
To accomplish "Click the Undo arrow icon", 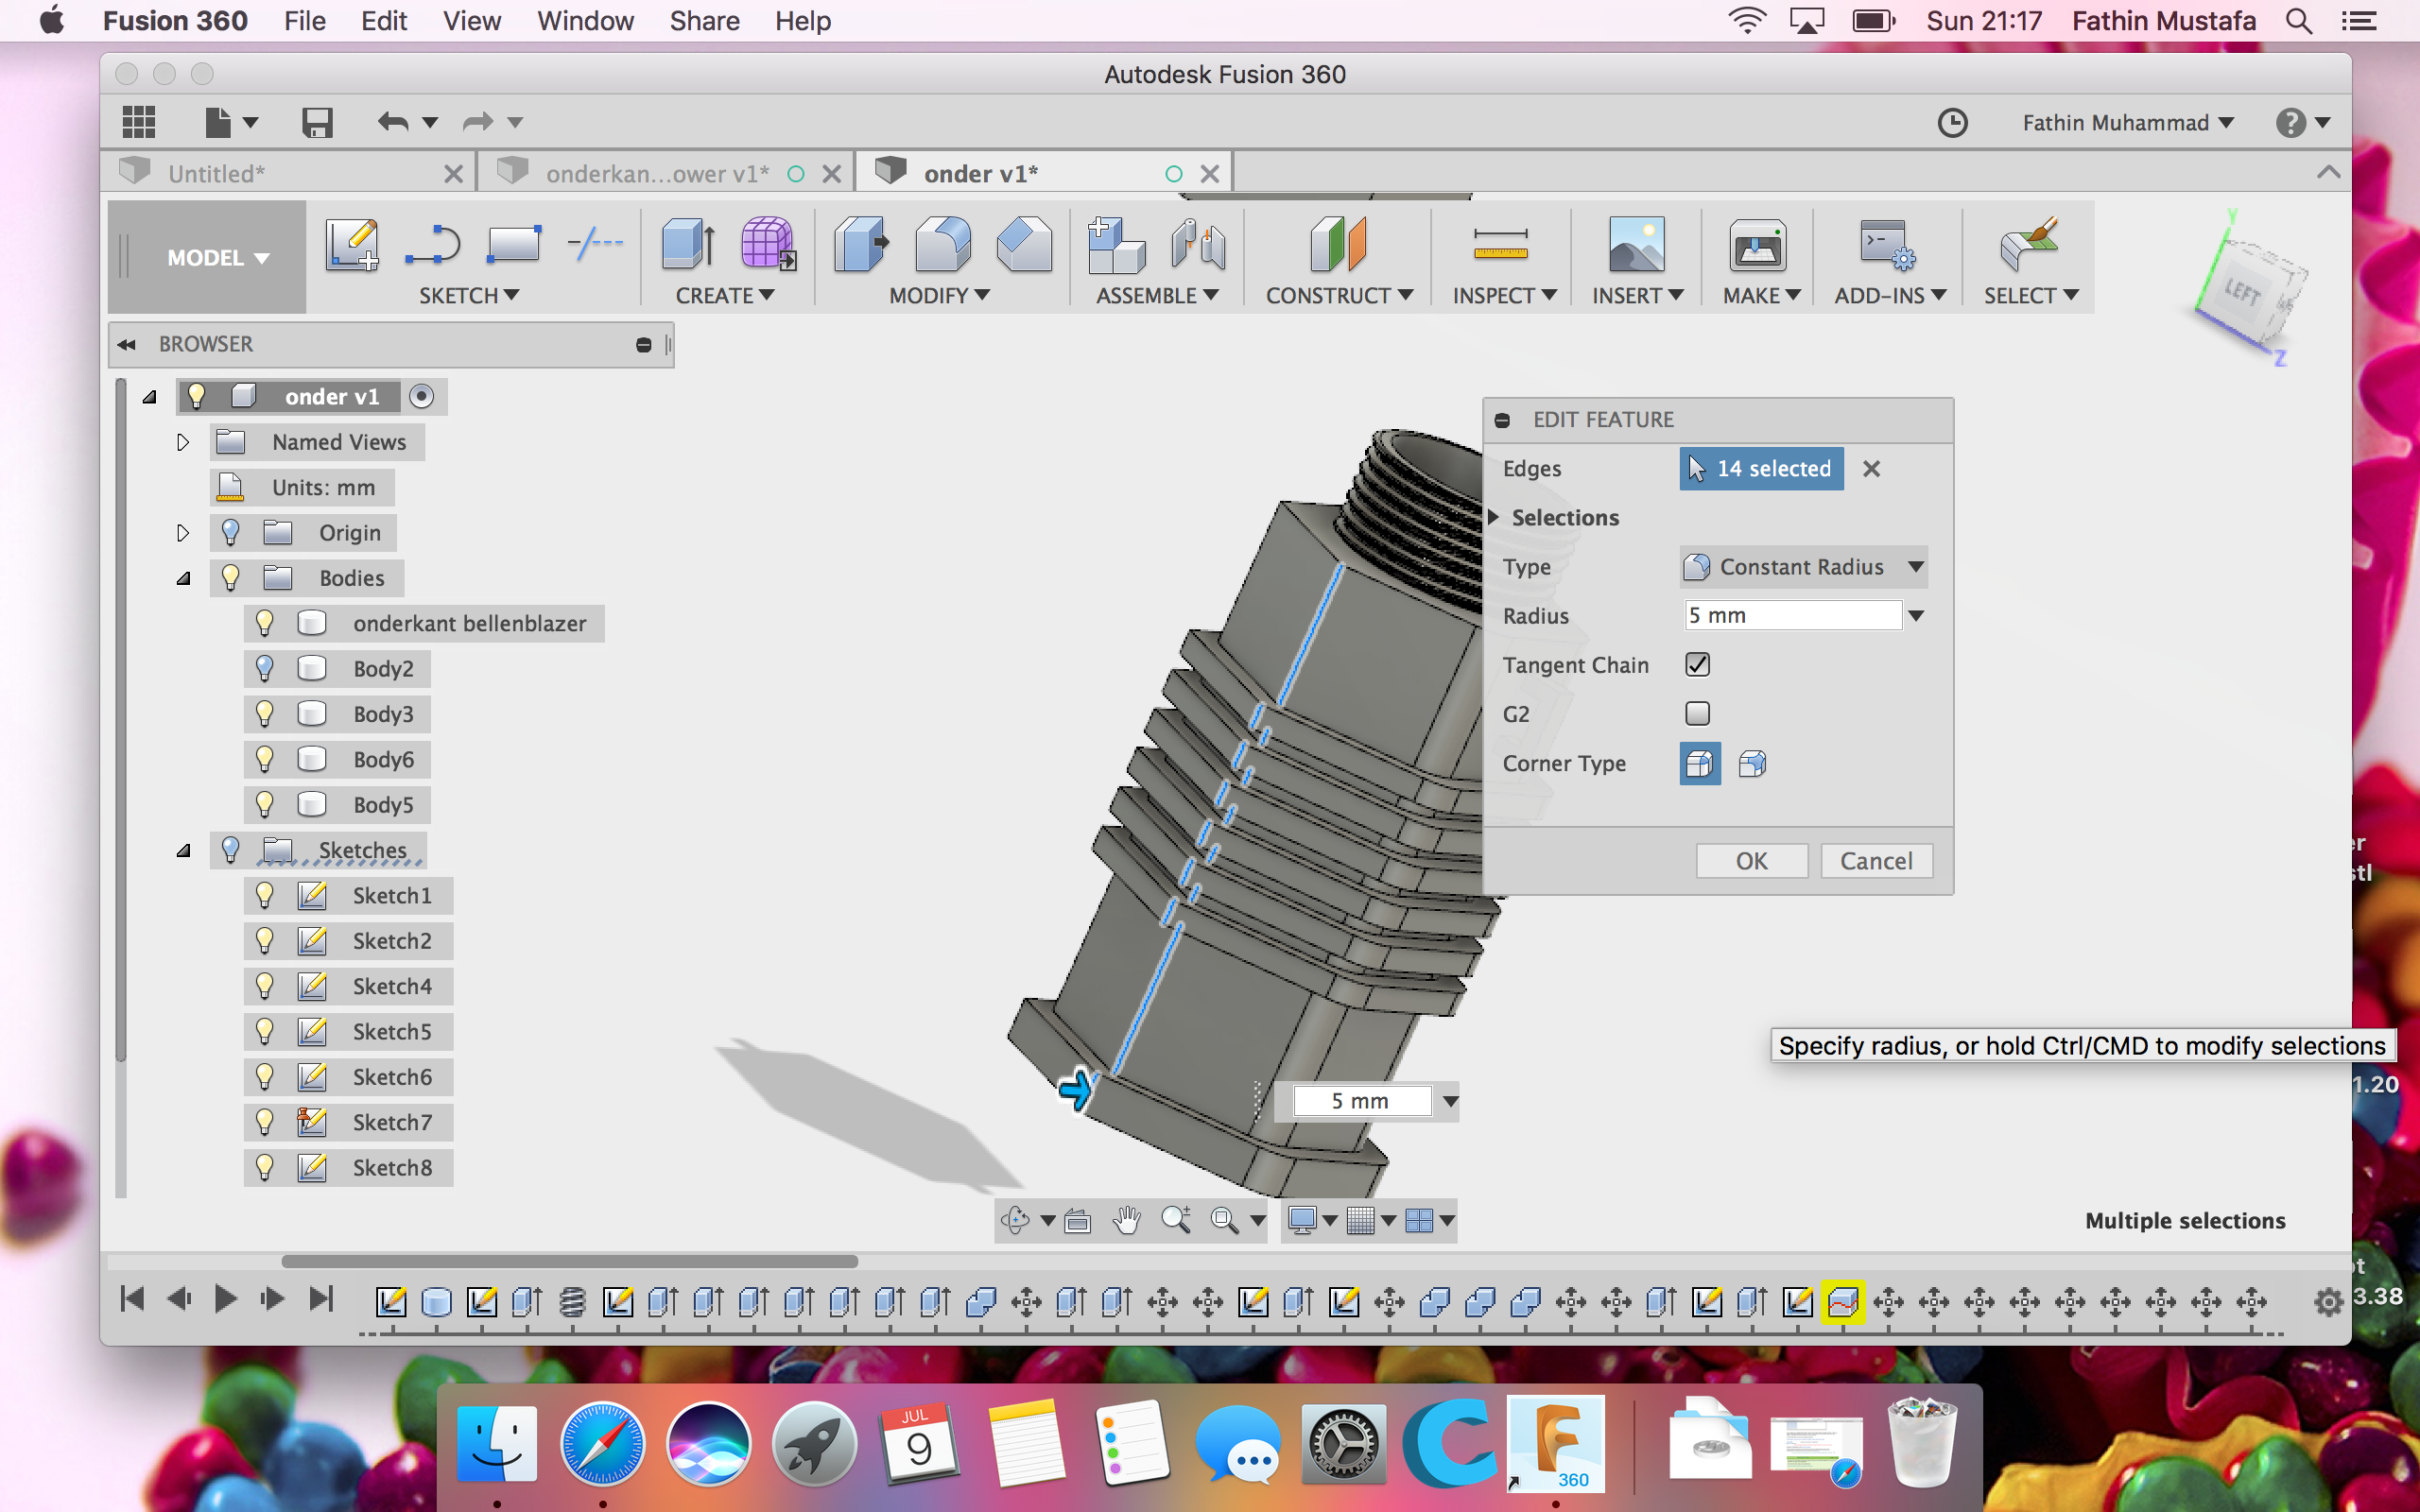I will (393, 122).
